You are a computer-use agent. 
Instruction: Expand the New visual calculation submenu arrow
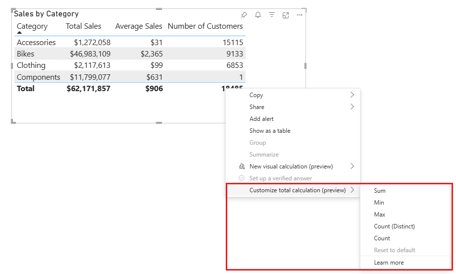tap(352, 166)
